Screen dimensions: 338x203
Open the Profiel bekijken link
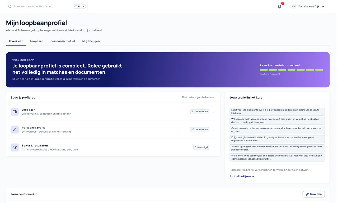(242, 176)
